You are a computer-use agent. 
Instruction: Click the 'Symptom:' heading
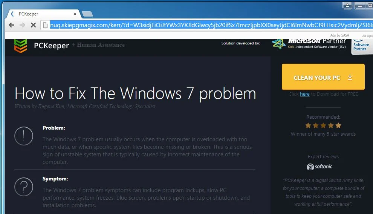(x=55, y=179)
